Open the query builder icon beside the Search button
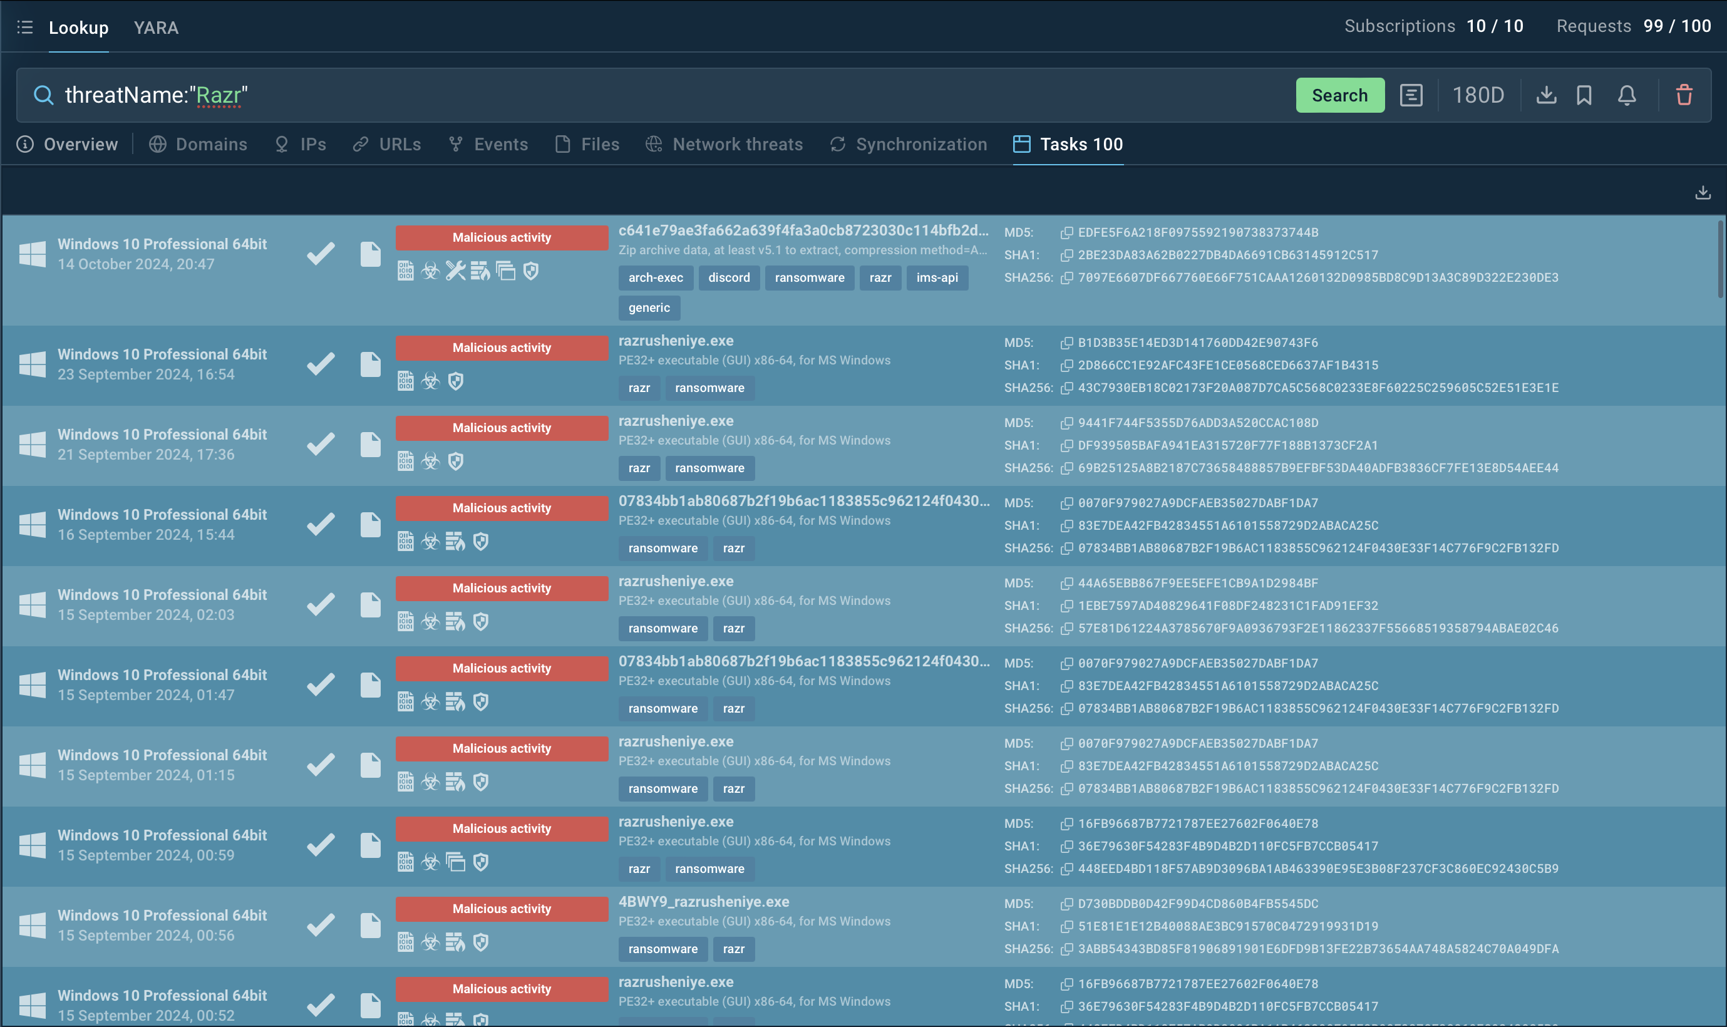The image size is (1727, 1027). coord(1411,95)
